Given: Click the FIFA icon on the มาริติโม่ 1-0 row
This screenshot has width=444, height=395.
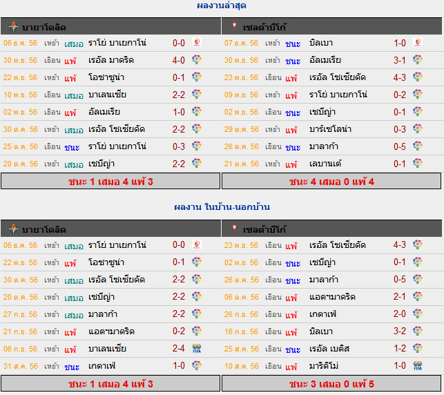Looking at the screenshot, I should coord(418,365).
